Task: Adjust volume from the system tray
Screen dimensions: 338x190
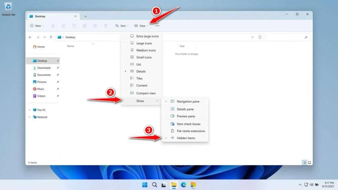Action: (311, 184)
